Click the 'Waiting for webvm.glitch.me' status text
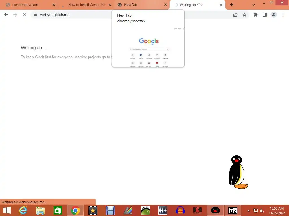 [x=24, y=202]
